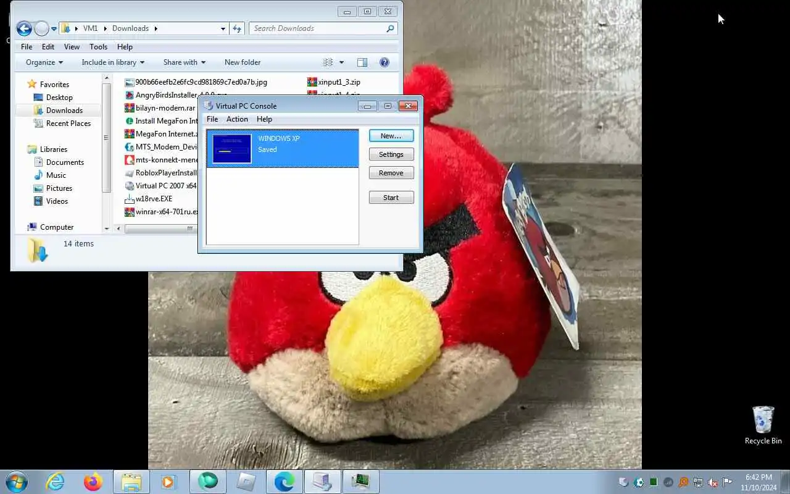Image resolution: width=790 pixels, height=494 pixels.
Task: Expand the address bar history dropdown
Action: pyautogui.click(x=223, y=28)
